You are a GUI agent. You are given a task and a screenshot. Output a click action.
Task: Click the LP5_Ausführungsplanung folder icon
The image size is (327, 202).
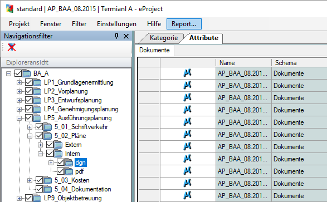(x=37, y=118)
